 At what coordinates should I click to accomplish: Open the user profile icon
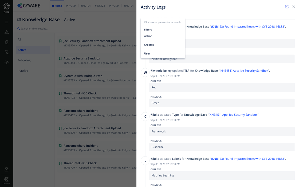(6, 169)
